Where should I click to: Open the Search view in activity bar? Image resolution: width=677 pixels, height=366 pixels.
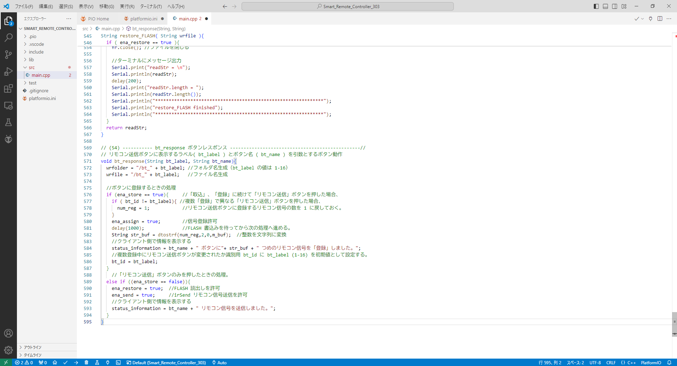[x=8, y=37]
